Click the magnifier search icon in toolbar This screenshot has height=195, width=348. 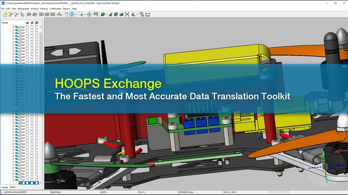coord(59,14)
